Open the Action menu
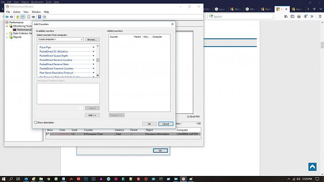This screenshot has width=324, height=182. (17, 12)
